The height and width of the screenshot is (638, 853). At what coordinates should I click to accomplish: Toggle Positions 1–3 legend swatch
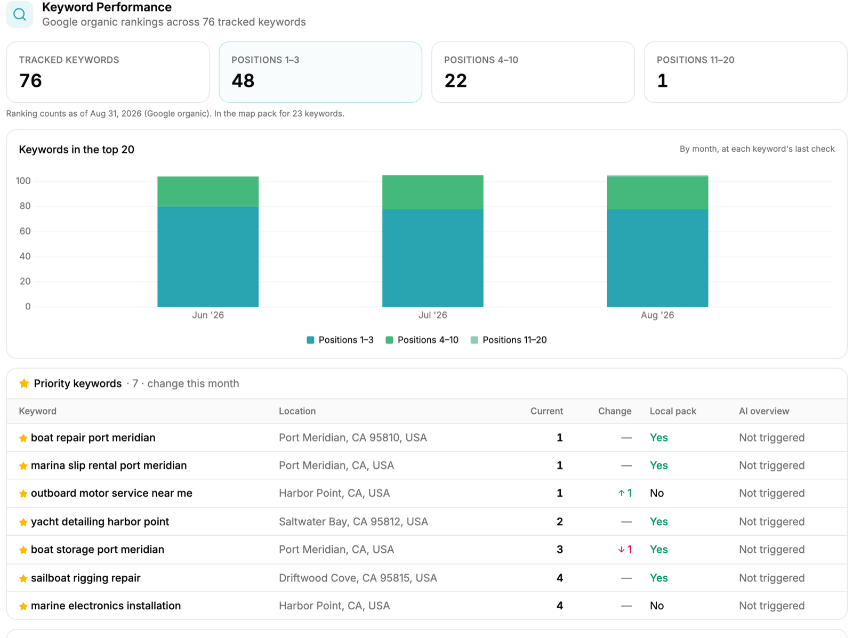coord(310,340)
